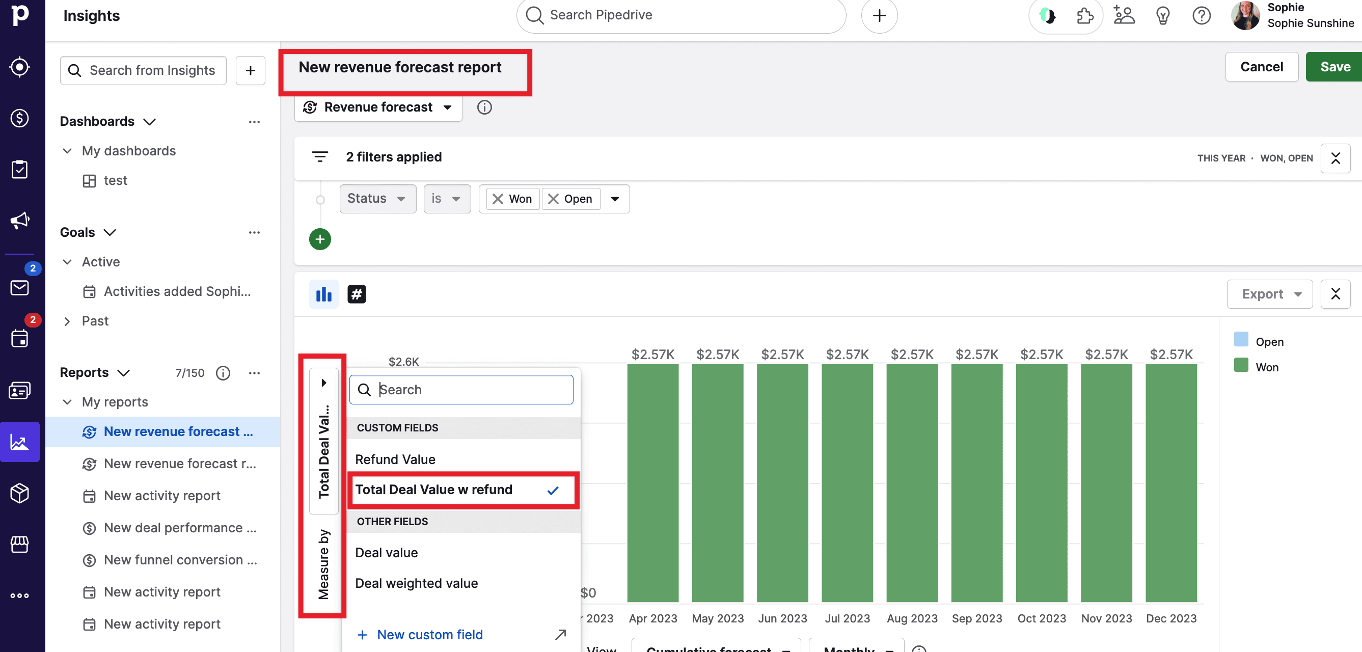The width and height of the screenshot is (1362, 652).
Task: Click the green Won legend swatch
Action: point(1240,365)
